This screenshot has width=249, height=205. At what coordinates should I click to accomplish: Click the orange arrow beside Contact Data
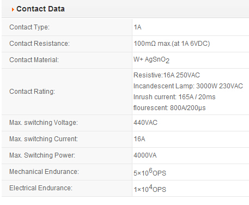pos(13,9)
